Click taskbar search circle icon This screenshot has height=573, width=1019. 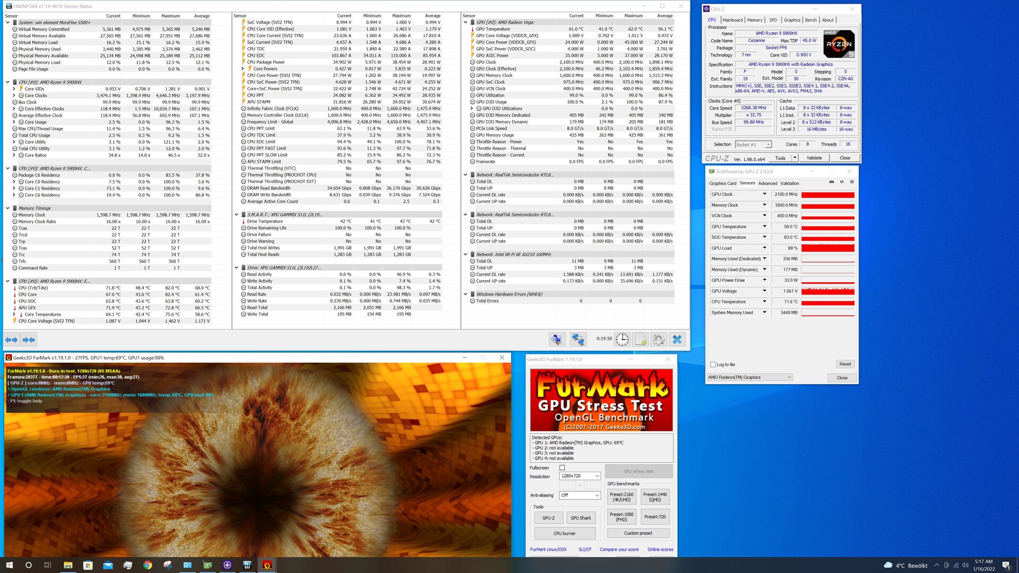click(x=28, y=565)
